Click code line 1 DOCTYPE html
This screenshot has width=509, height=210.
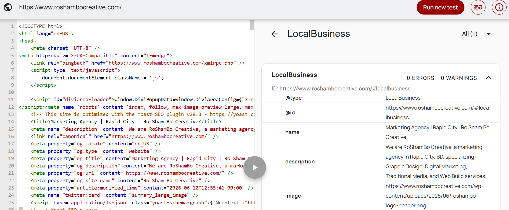pyautogui.click(x=41, y=26)
